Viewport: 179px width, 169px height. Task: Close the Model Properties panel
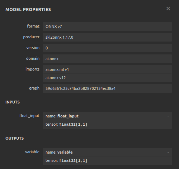tap(168, 9)
